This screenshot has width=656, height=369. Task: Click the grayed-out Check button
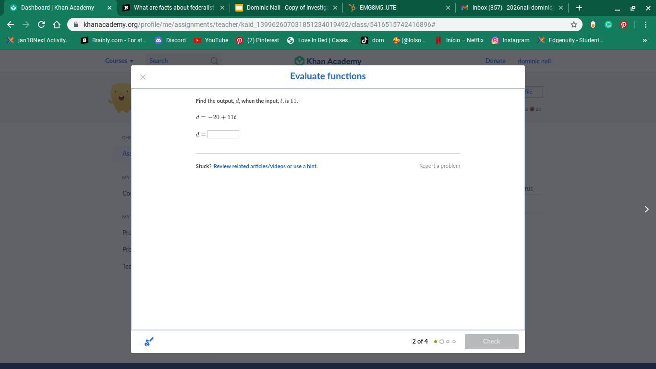pos(491,342)
